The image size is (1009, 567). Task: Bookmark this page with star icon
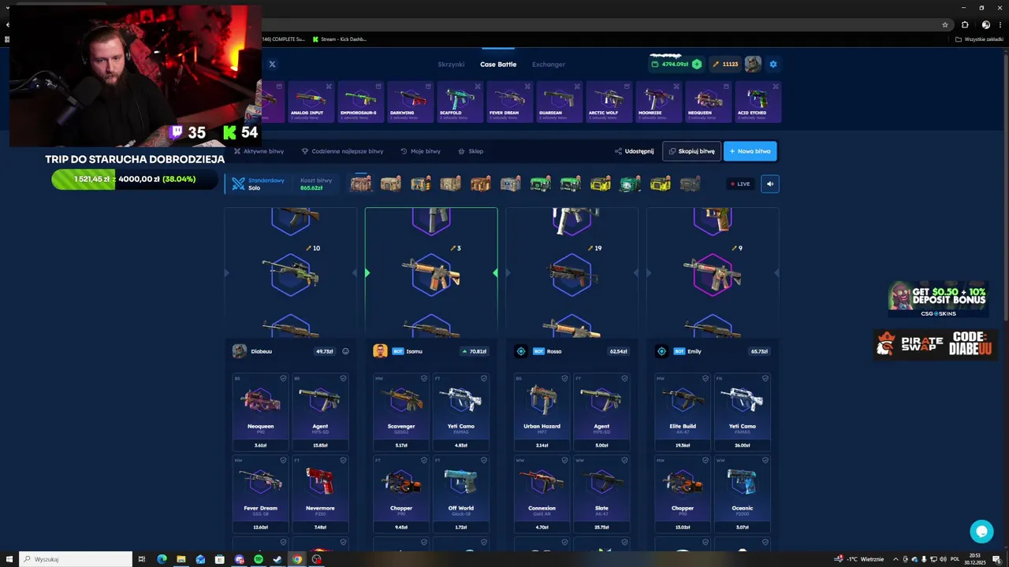pyautogui.click(x=945, y=24)
